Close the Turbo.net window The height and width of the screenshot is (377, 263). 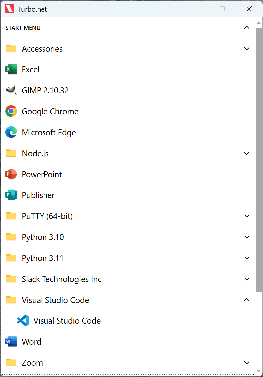(249, 9)
